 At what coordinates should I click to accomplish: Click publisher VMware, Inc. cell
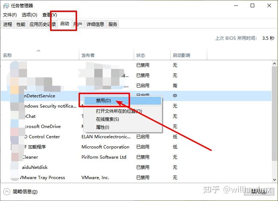tap(95, 178)
